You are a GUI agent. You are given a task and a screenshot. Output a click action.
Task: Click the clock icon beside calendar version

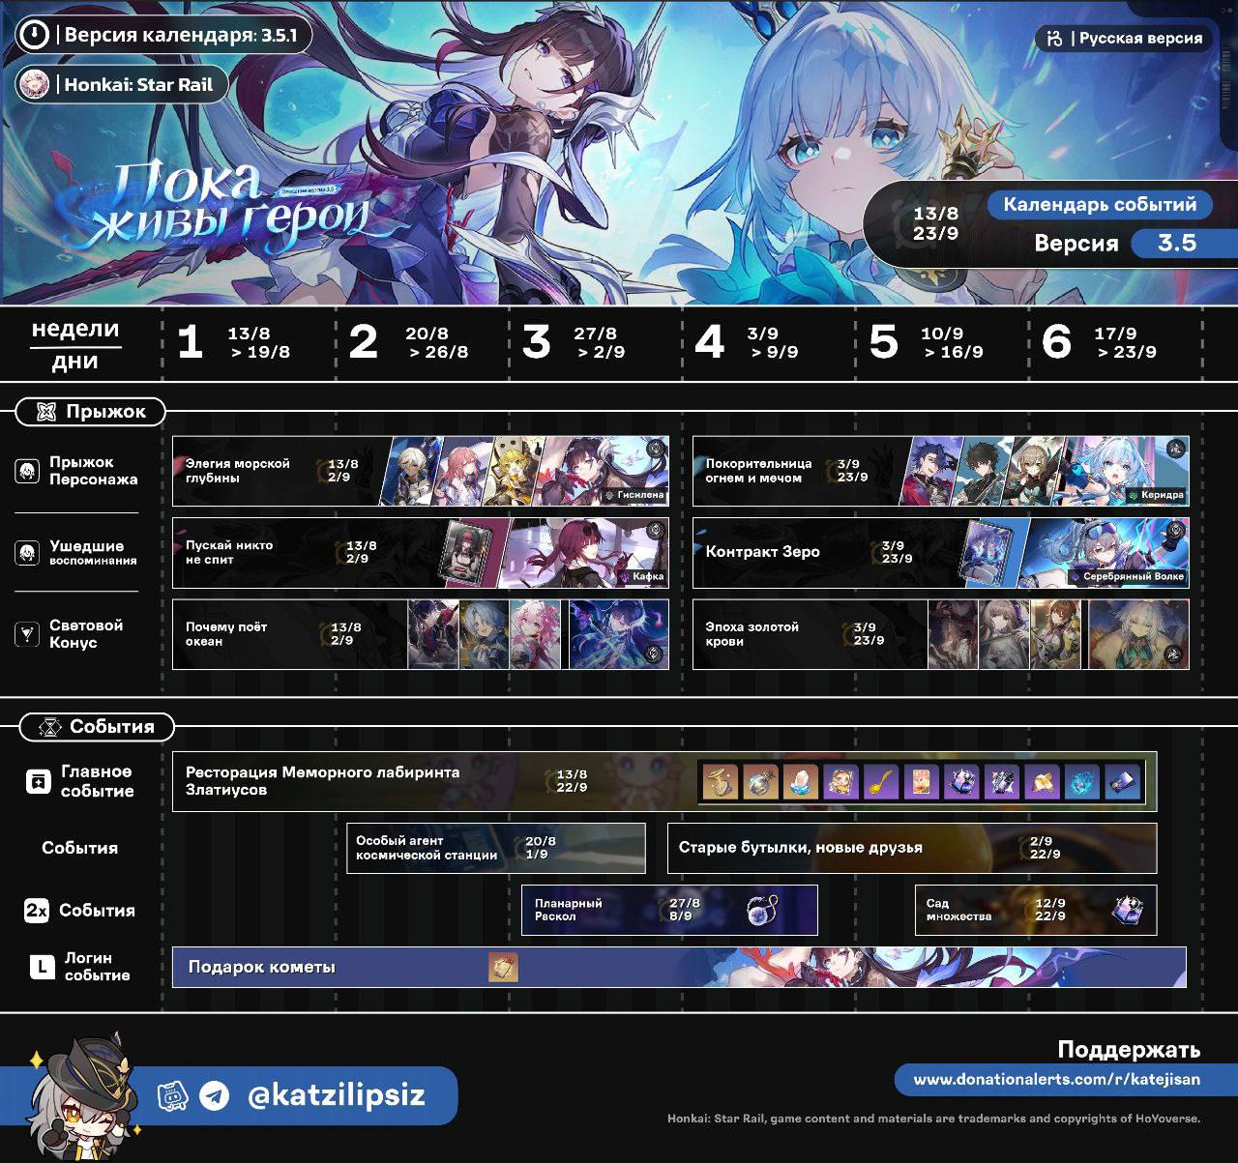(34, 36)
